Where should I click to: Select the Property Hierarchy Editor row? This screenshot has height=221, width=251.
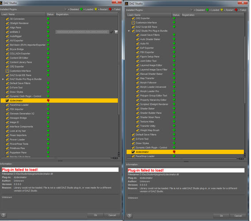coord(185,100)
